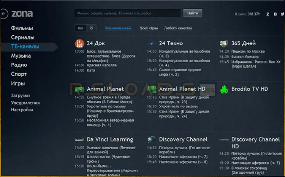Open 'Настройка' settings link
The image size is (285, 177).
click(x=22, y=110)
